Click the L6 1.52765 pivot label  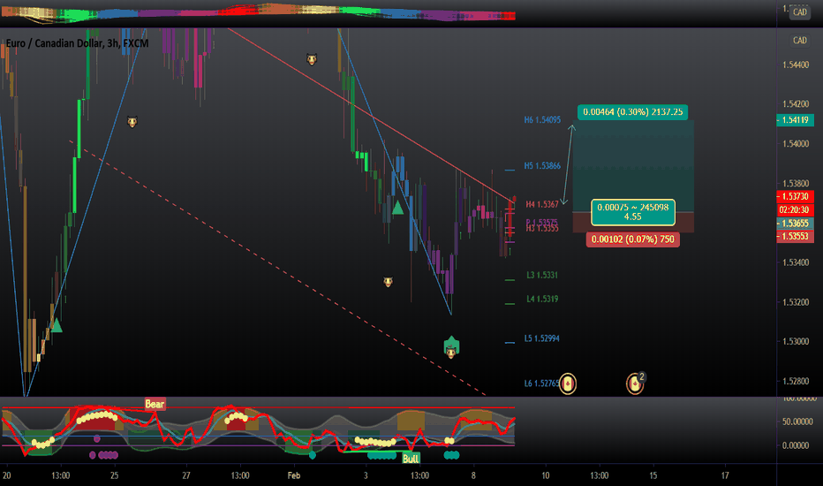[541, 383]
